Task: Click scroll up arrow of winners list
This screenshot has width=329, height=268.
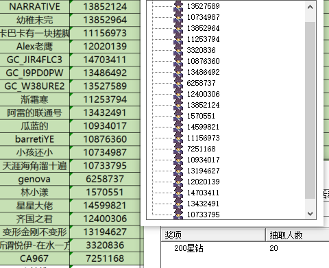Action: [310, 7]
